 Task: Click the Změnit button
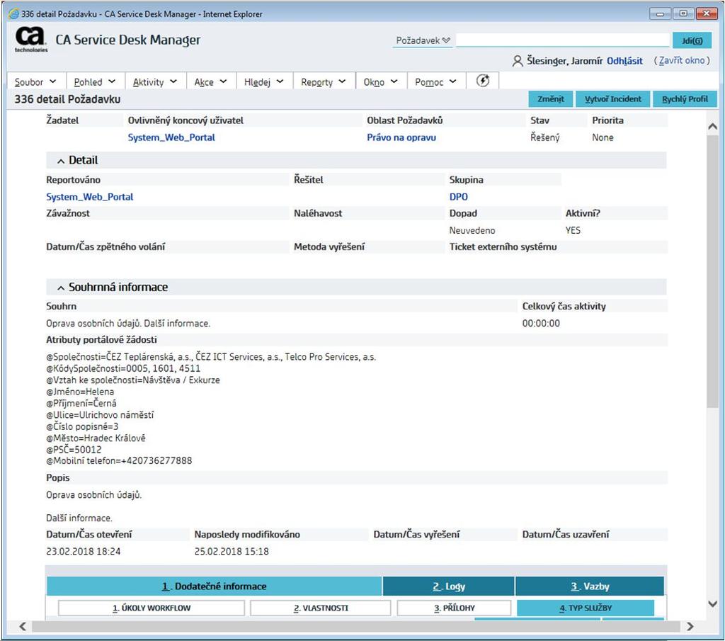point(550,99)
